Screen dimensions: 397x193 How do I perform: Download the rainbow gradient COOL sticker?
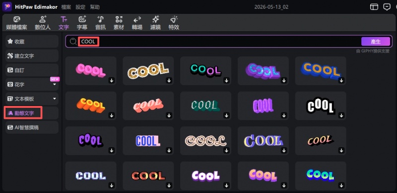click(341, 186)
